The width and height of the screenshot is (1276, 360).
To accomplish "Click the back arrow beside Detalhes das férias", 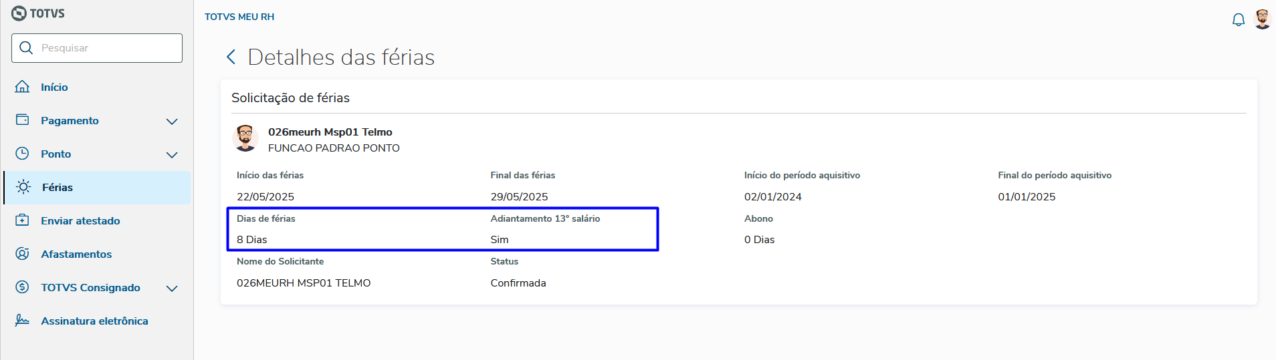I will [x=231, y=57].
